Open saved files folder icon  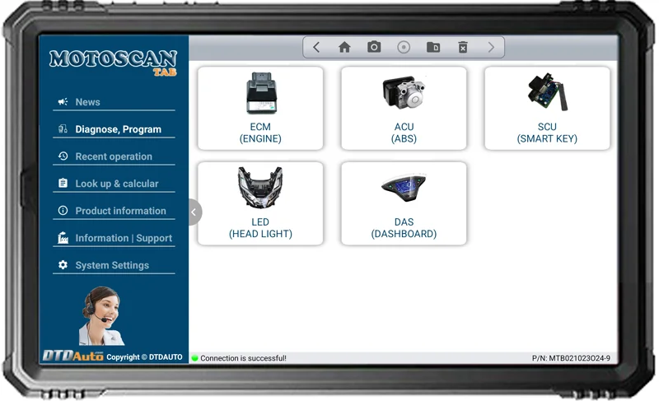pos(433,47)
